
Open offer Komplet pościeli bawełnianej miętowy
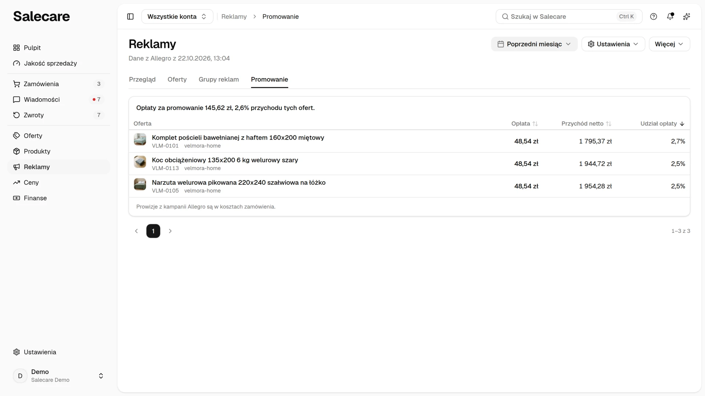click(238, 138)
